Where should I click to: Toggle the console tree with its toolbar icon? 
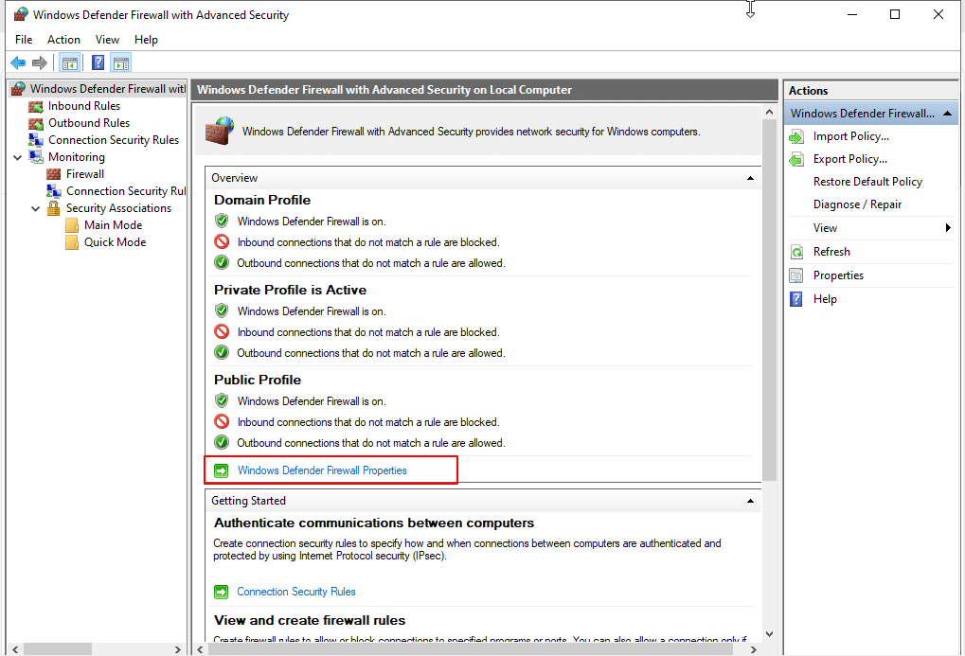(x=69, y=62)
